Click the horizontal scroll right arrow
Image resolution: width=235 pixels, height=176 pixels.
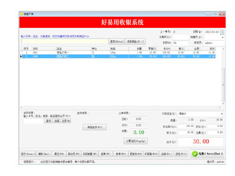click(220, 107)
